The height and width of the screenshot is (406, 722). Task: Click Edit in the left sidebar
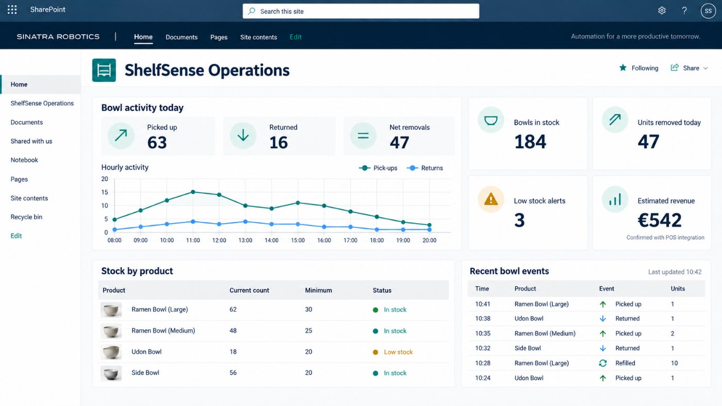coord(17,236)
